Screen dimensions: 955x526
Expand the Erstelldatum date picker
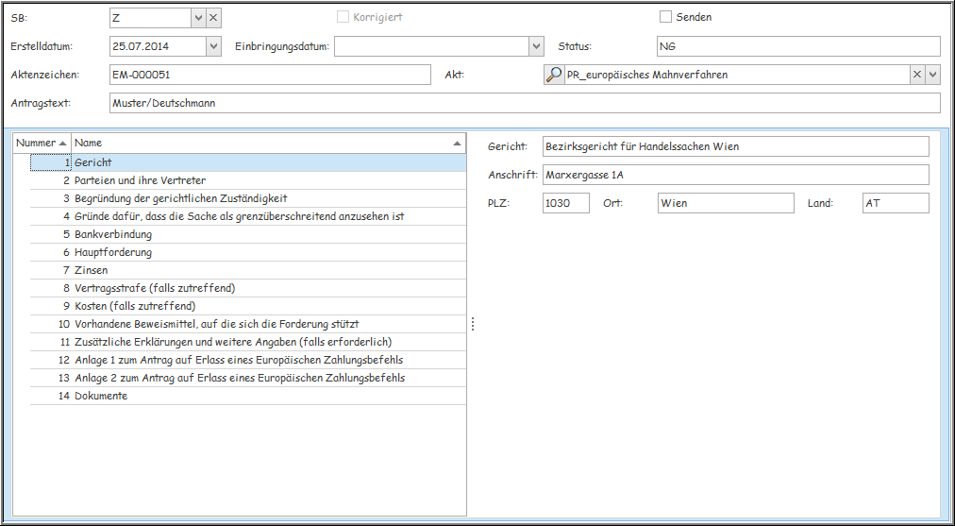(x=213, y=46)
